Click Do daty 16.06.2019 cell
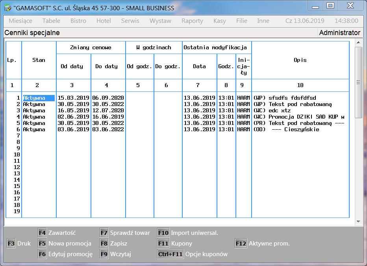This screenshot has width=367, height=266. pos(108,117)
